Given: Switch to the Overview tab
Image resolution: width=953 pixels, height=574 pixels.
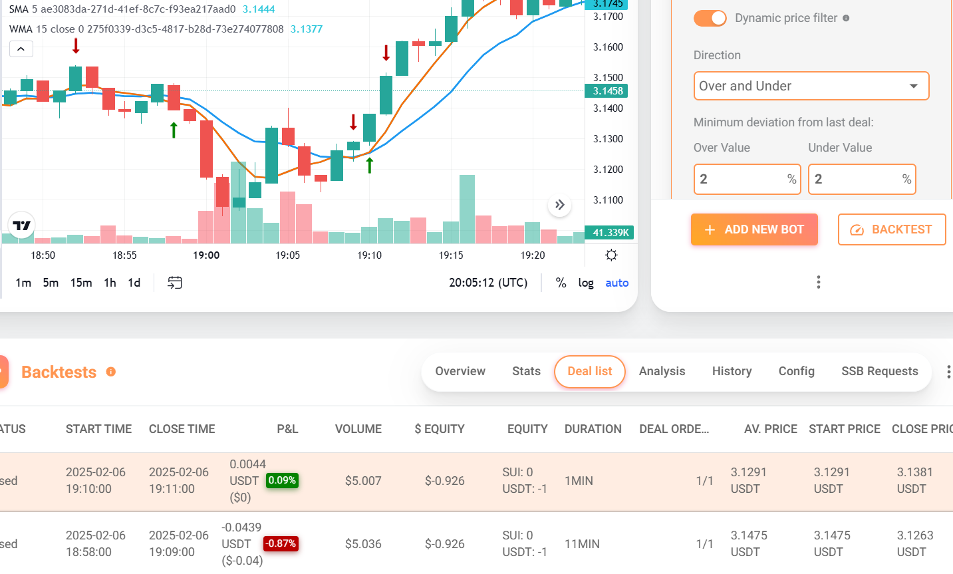Looking at the screenshot, I should [x=460, y=371].
